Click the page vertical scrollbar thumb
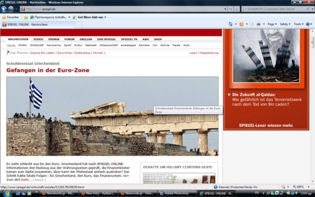Viewport: 315px width, 197px height. [313, 42]
